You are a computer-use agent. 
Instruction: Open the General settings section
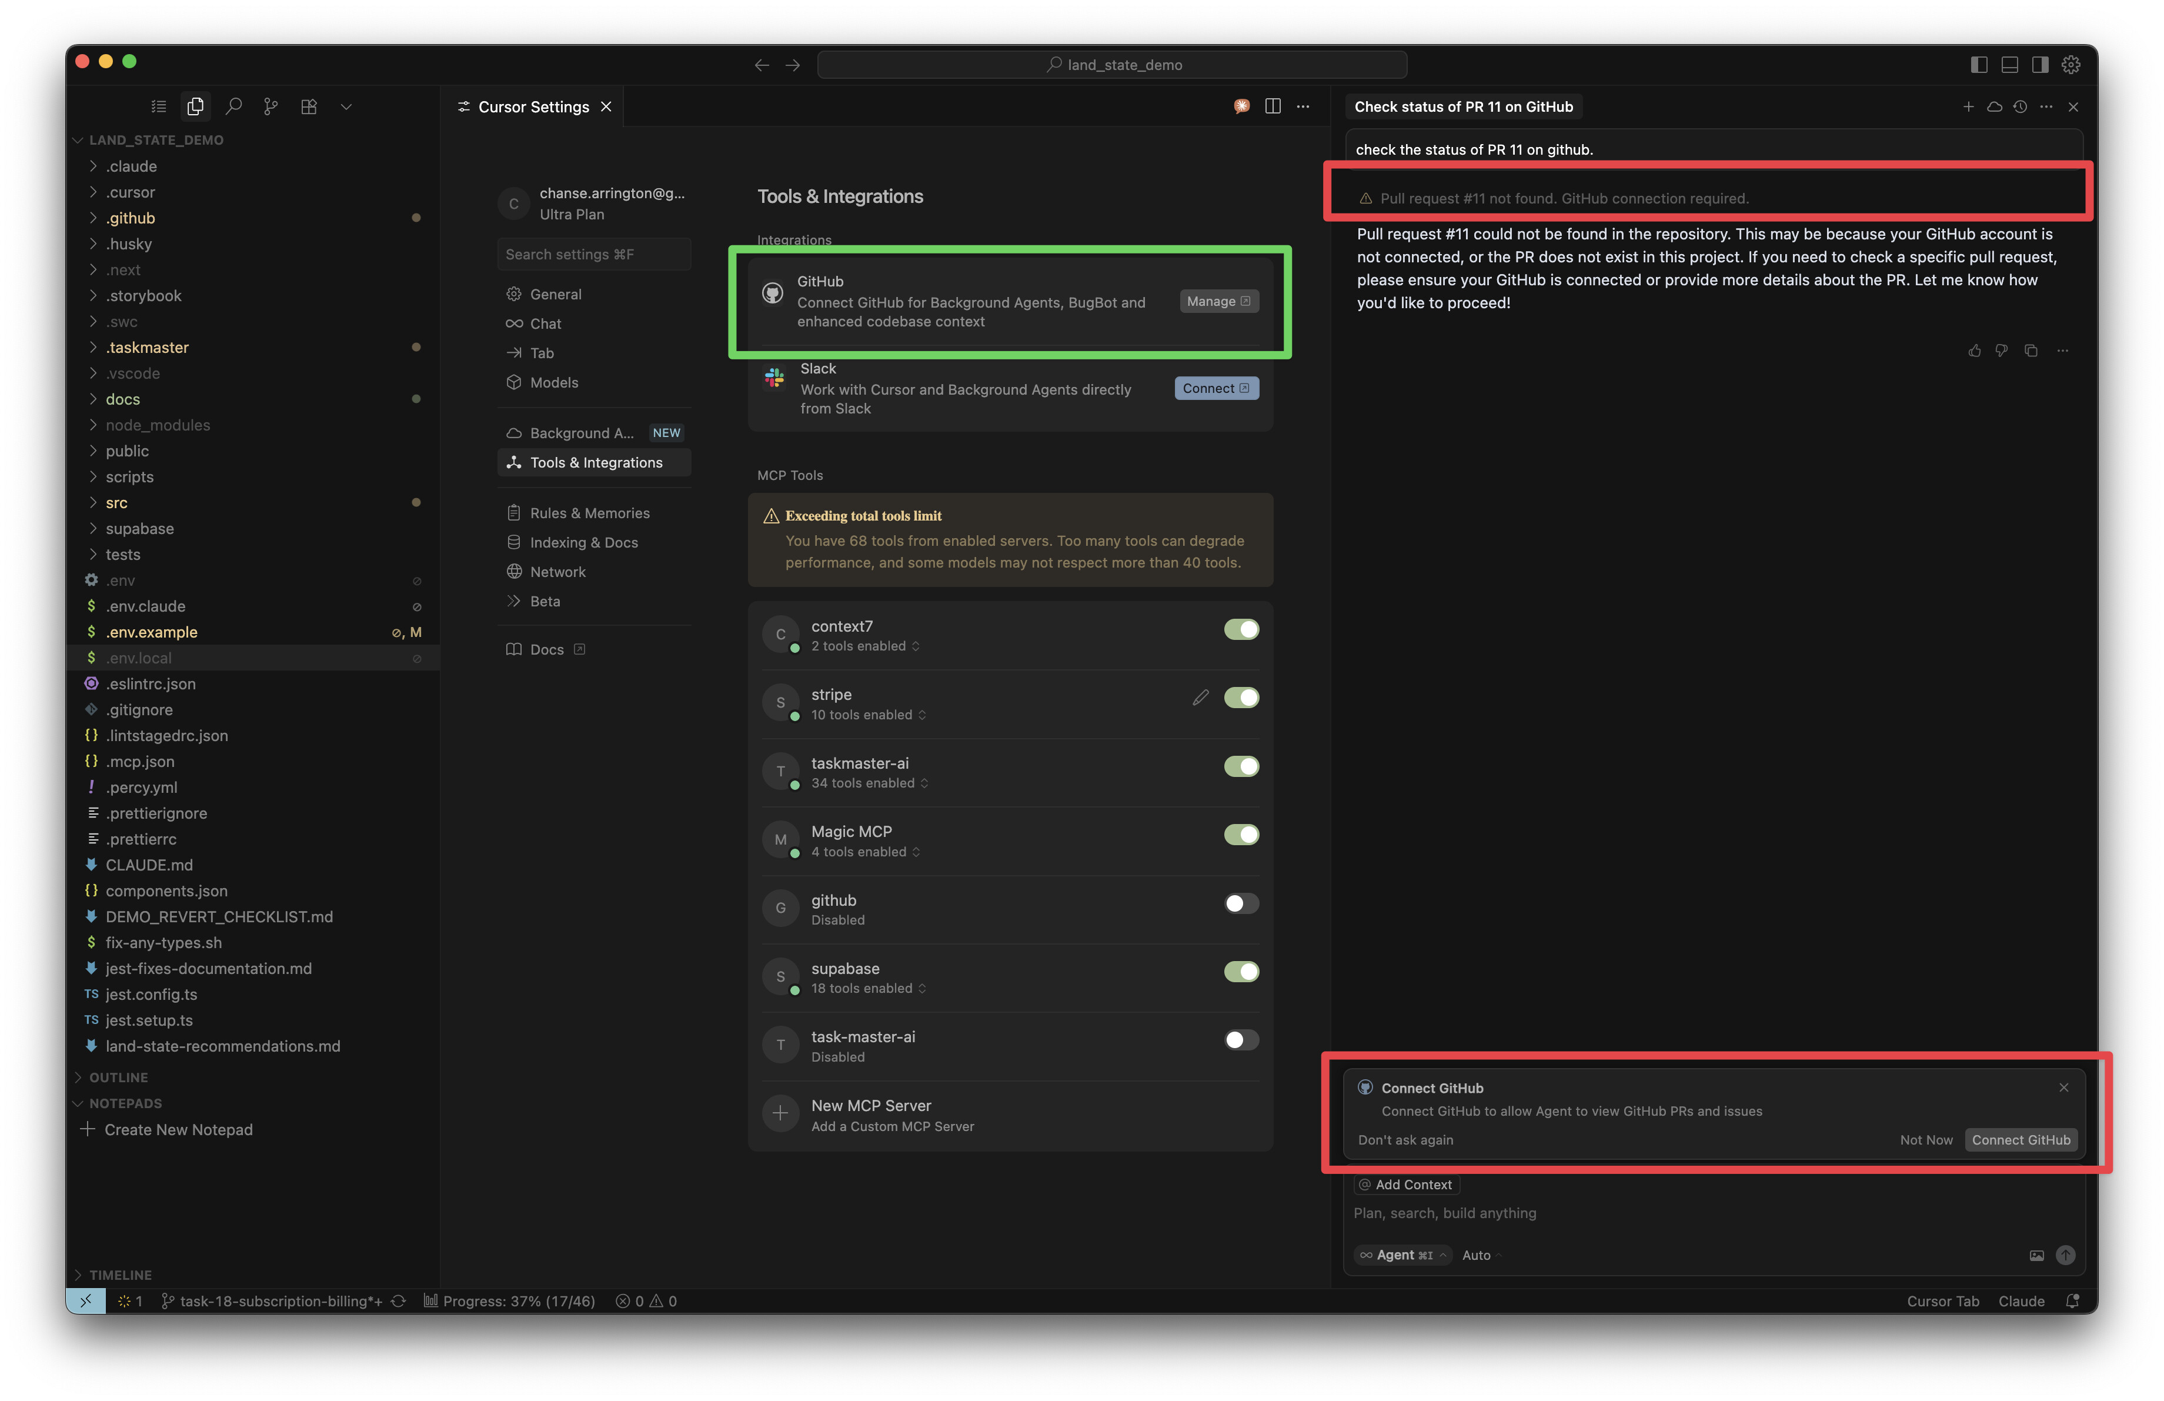pyautogui.click(x=594, y=295)
